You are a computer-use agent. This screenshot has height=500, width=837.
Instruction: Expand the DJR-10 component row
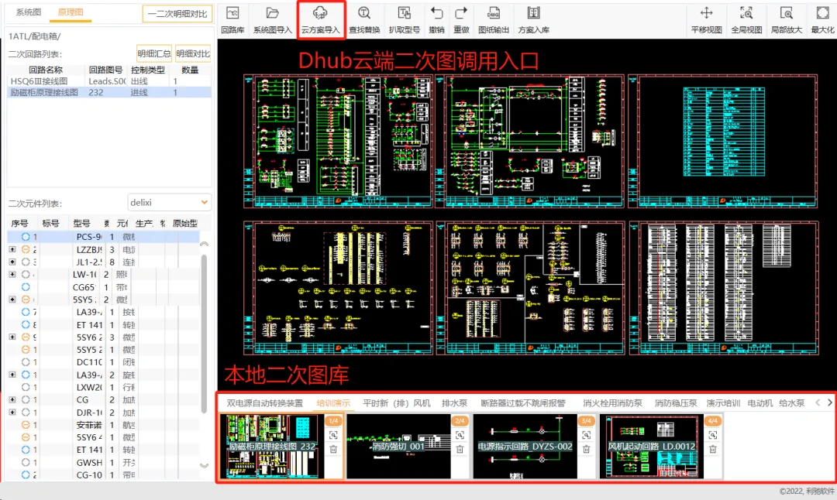(x=12, y=412)
